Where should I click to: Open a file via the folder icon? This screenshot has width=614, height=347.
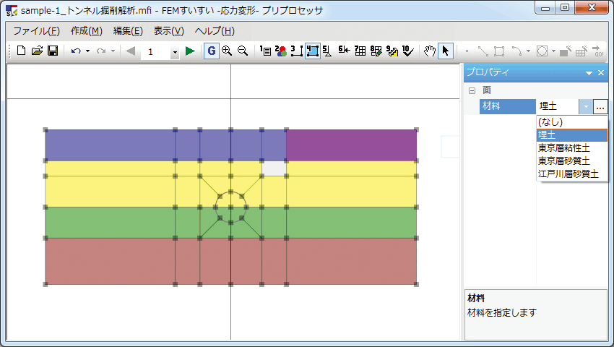tap(37, 51)
